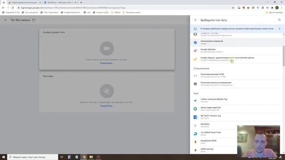Open the screen recorder taskbar icon
This screenshot has height=160, width=285.
[x=98, y=157]
